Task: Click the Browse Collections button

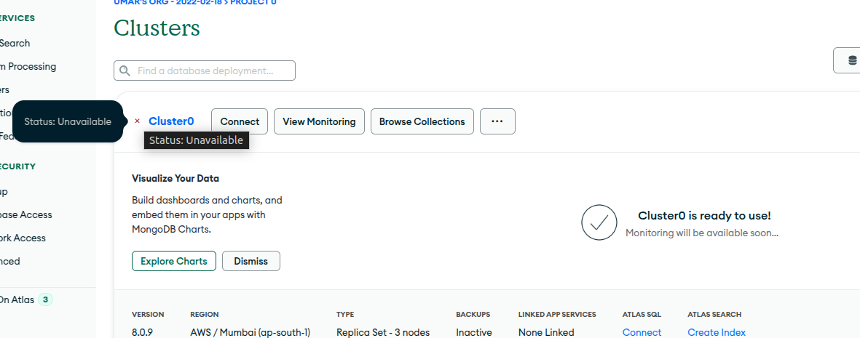Action: pos(422,121)
